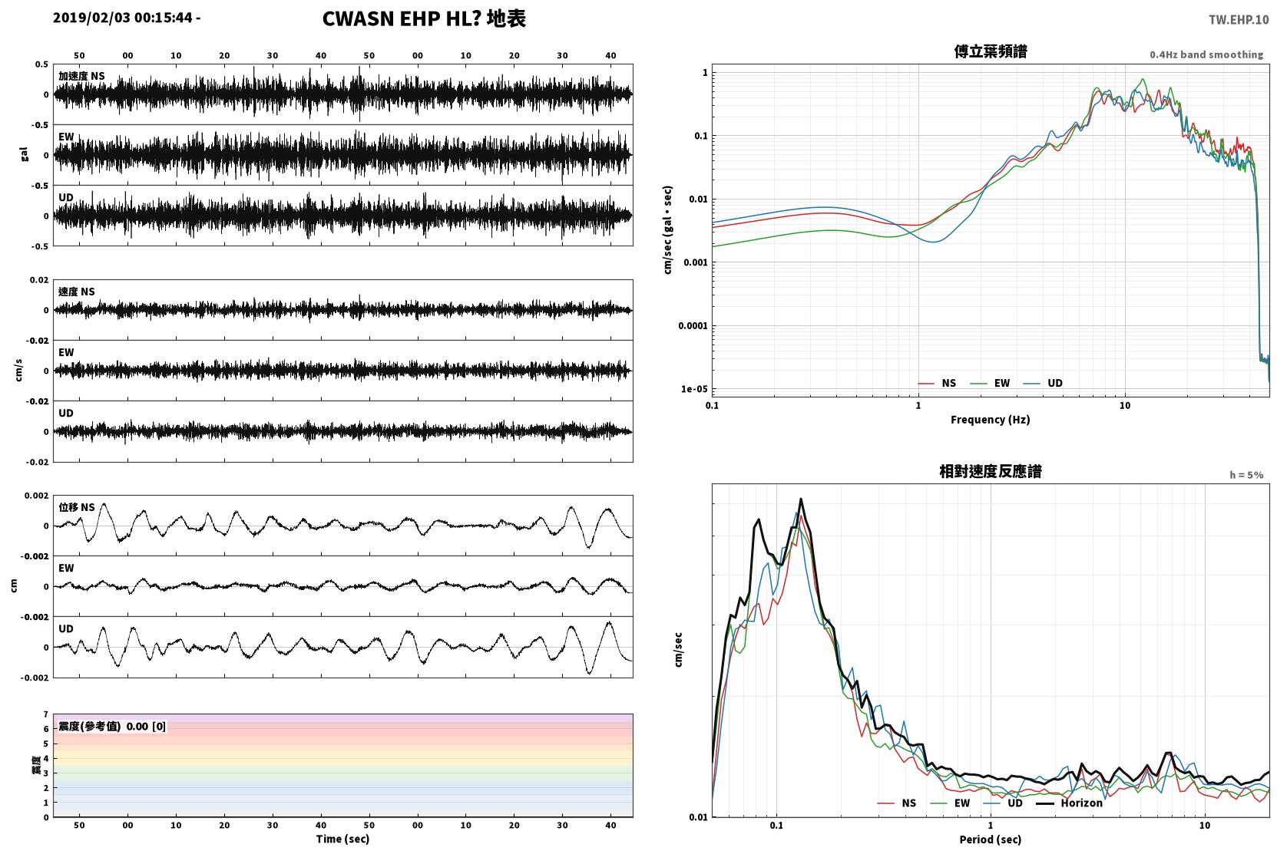Click the 速度 NS waveform panel
The image size is (1277, 854).
(344, 310)
